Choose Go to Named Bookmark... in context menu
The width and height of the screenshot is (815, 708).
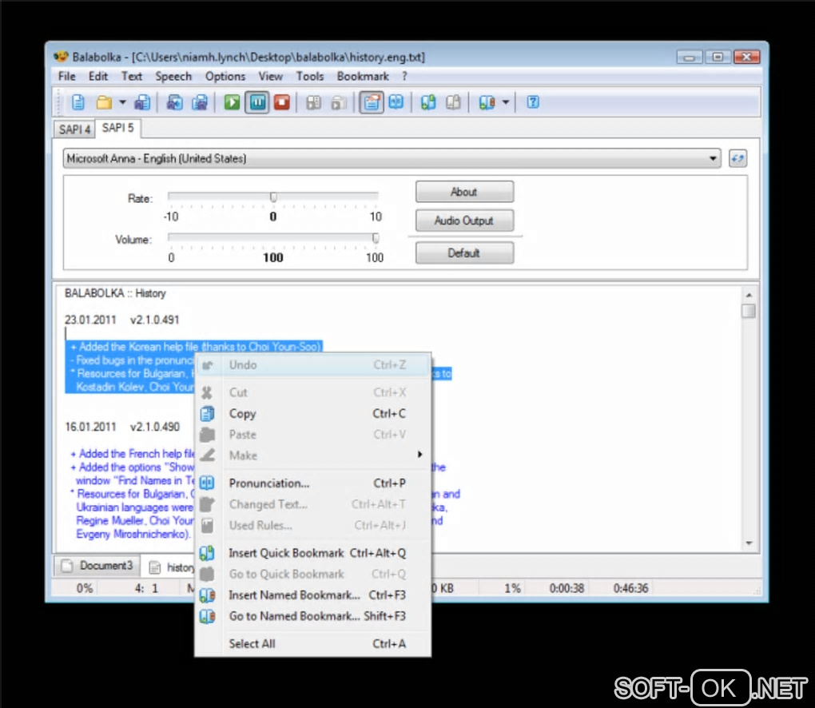313,617
